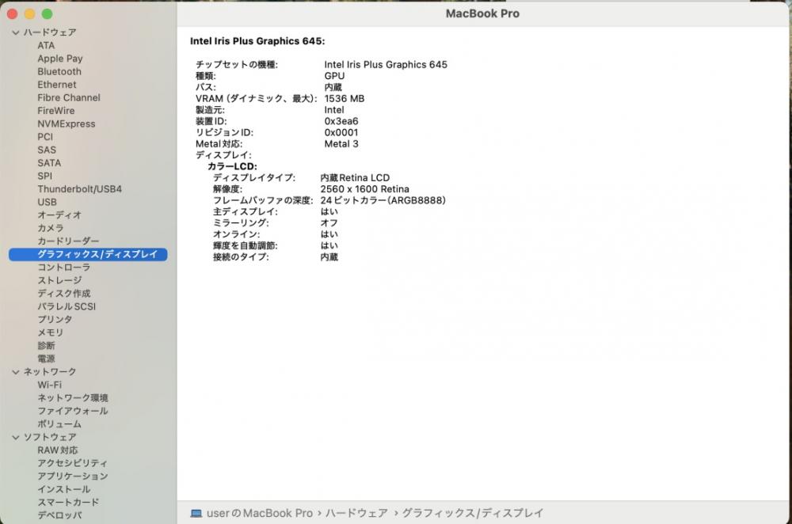Click the ハードウェア section label
Screen dimensions: 792x524
50,32
